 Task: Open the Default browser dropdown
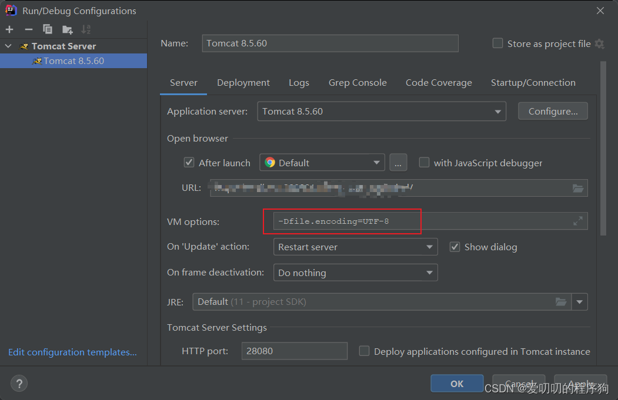click(322, 163)
